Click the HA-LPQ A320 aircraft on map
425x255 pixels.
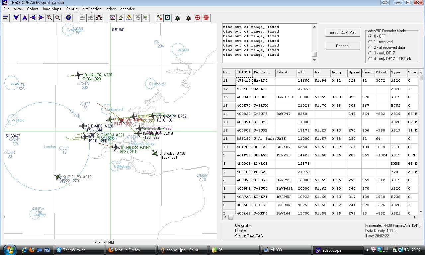78,75
